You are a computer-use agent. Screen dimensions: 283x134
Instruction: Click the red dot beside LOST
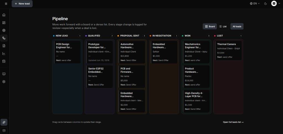[x=215, y=36]
